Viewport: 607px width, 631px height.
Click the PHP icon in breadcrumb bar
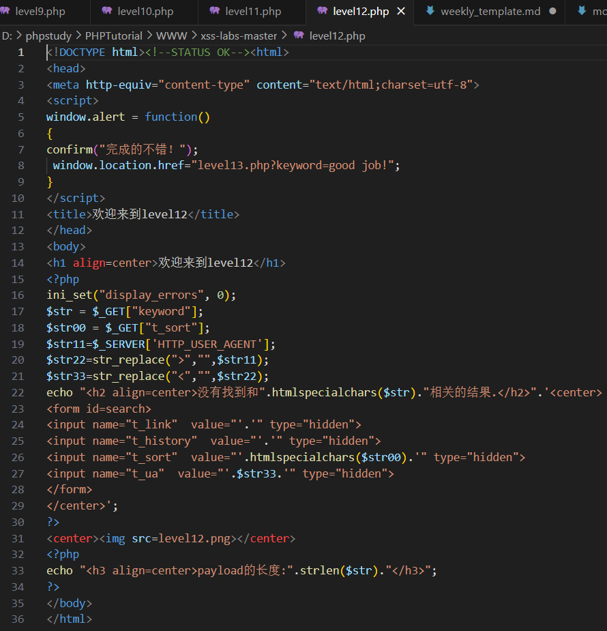(299, 35)
